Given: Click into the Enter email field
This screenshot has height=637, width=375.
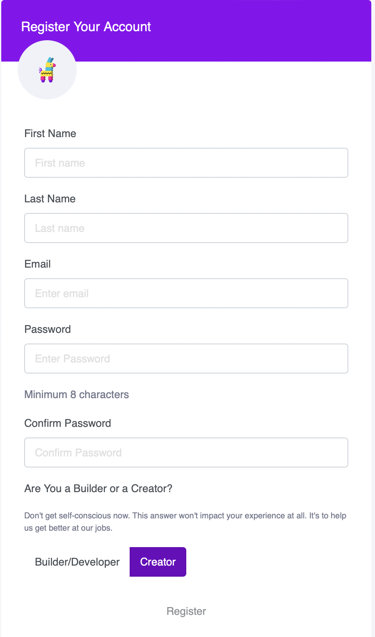Looking at the screenshot, I should click(186, 293).
